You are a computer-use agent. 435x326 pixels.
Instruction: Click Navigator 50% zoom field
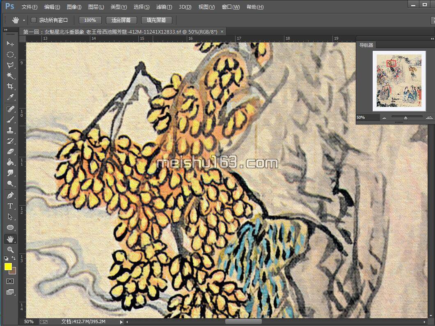[x=367, y=118]
